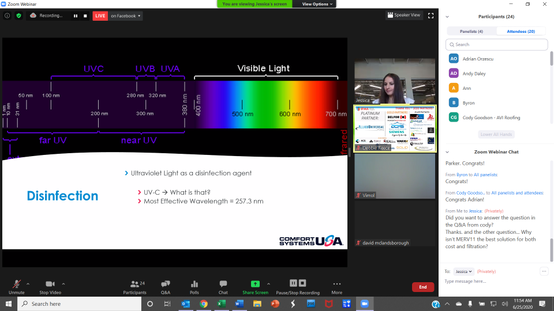The height and width of the screenshot is (311, 554).
Task: Click Byron's name in chat
Action: 462,175
